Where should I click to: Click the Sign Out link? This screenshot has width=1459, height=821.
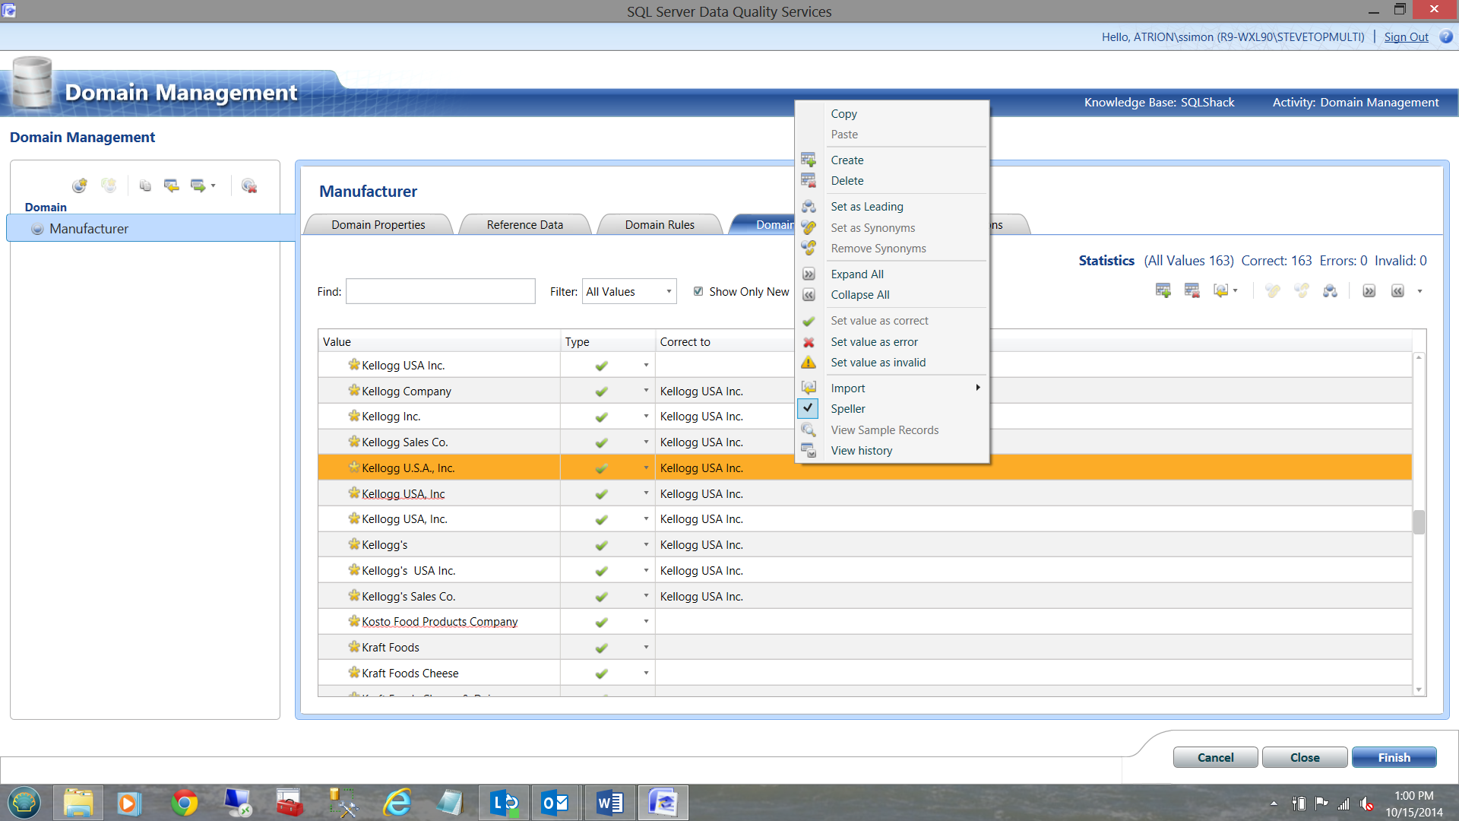tap(1405, 36)
